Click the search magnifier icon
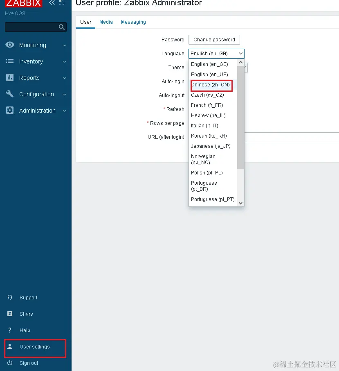Image resolution: width=339 pixels, height=371 pixels. point(62,27)
